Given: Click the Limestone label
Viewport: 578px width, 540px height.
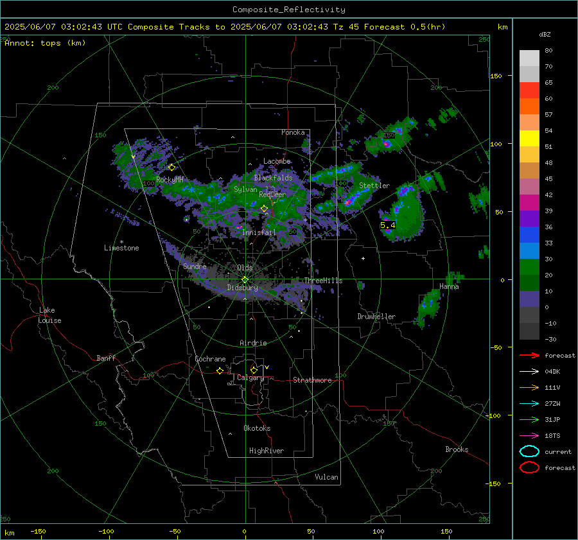Looking at the screenshot, I should click(x=121, y=248).
